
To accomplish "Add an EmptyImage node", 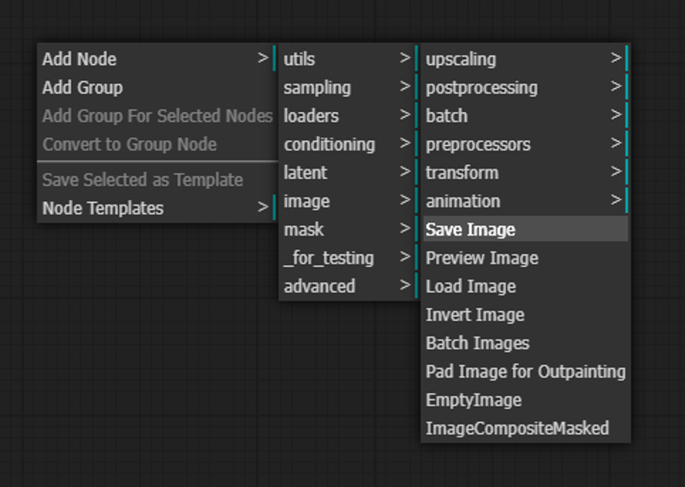I will 526,400.
